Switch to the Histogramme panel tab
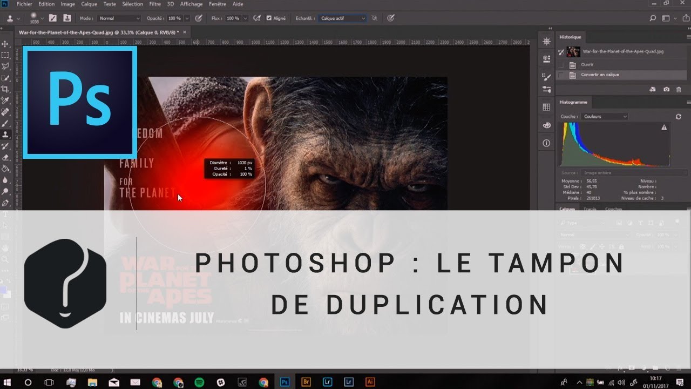691x389 pixels. (x=573, y=102)
